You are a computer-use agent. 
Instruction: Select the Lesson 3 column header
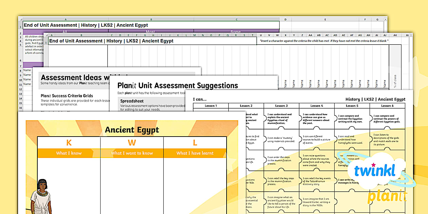tap(281, 106)
